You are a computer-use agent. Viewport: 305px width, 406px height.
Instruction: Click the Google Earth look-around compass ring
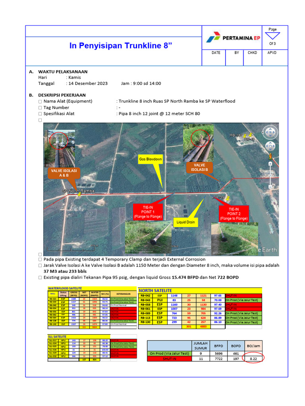tap(270, 132)
